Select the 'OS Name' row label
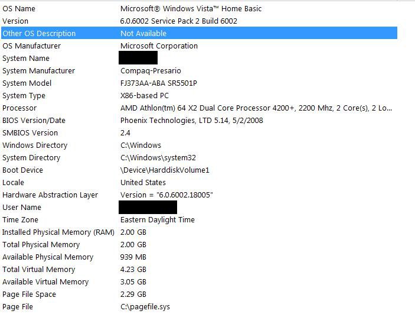 tap(19, 8)
